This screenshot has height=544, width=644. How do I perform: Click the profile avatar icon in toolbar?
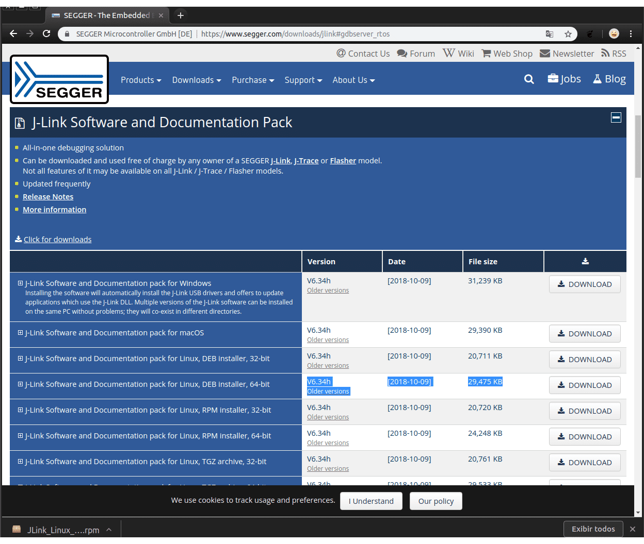point(614,33)
